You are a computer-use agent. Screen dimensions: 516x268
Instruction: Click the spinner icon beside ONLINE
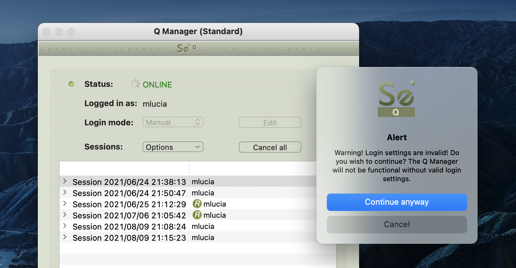135,84
